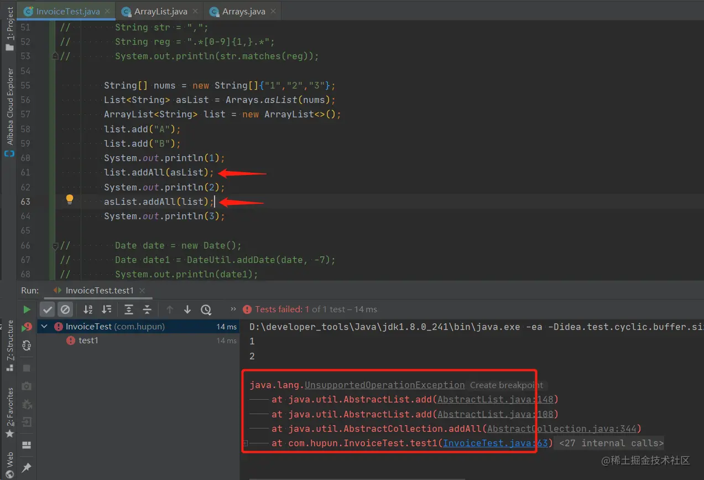Expand the folded stack trace internal calls
Screen dimensions: 704x480
(x=245, y=443)
